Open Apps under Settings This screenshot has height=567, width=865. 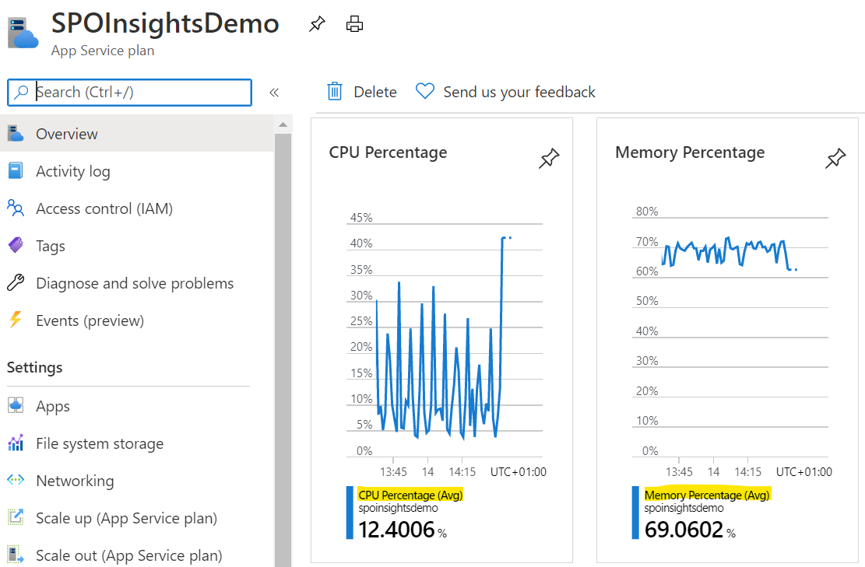137,406
